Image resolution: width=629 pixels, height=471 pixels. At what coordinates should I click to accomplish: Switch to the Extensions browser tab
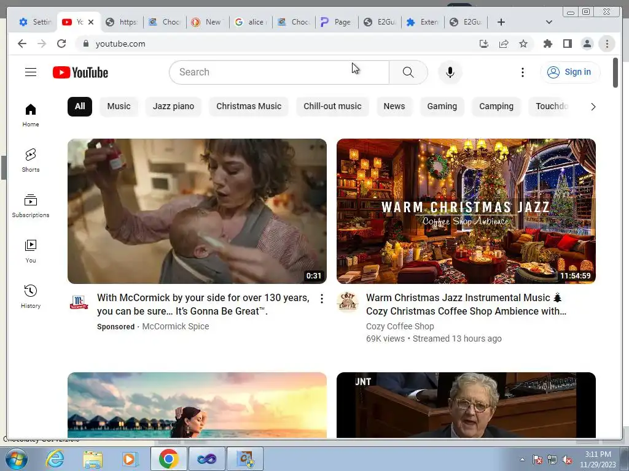423,22
